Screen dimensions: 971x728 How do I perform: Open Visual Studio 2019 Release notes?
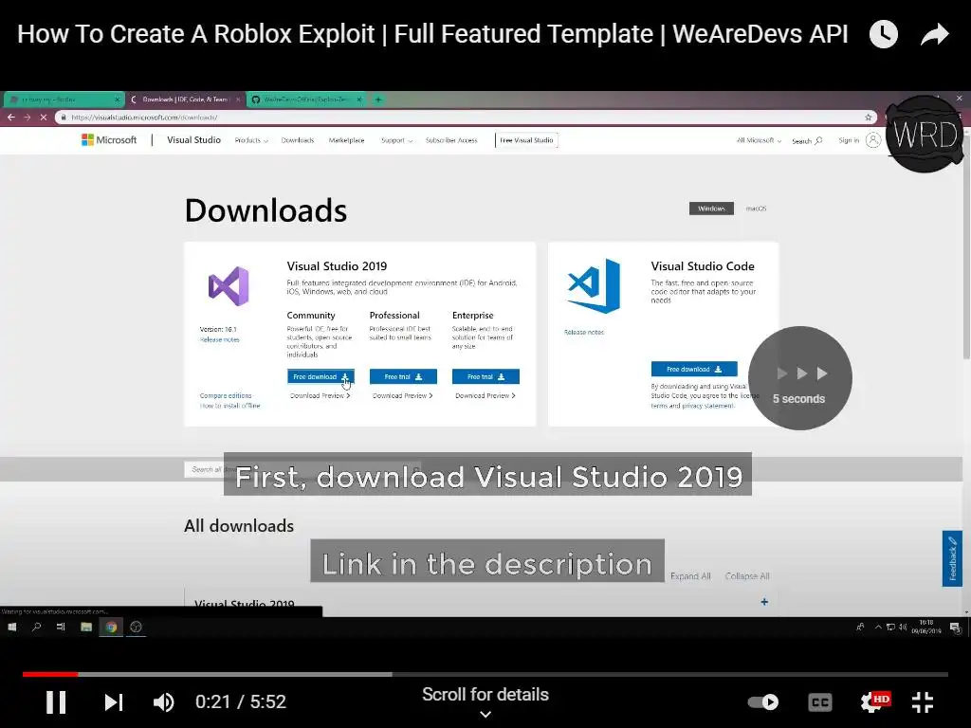(x=219, y=340)
